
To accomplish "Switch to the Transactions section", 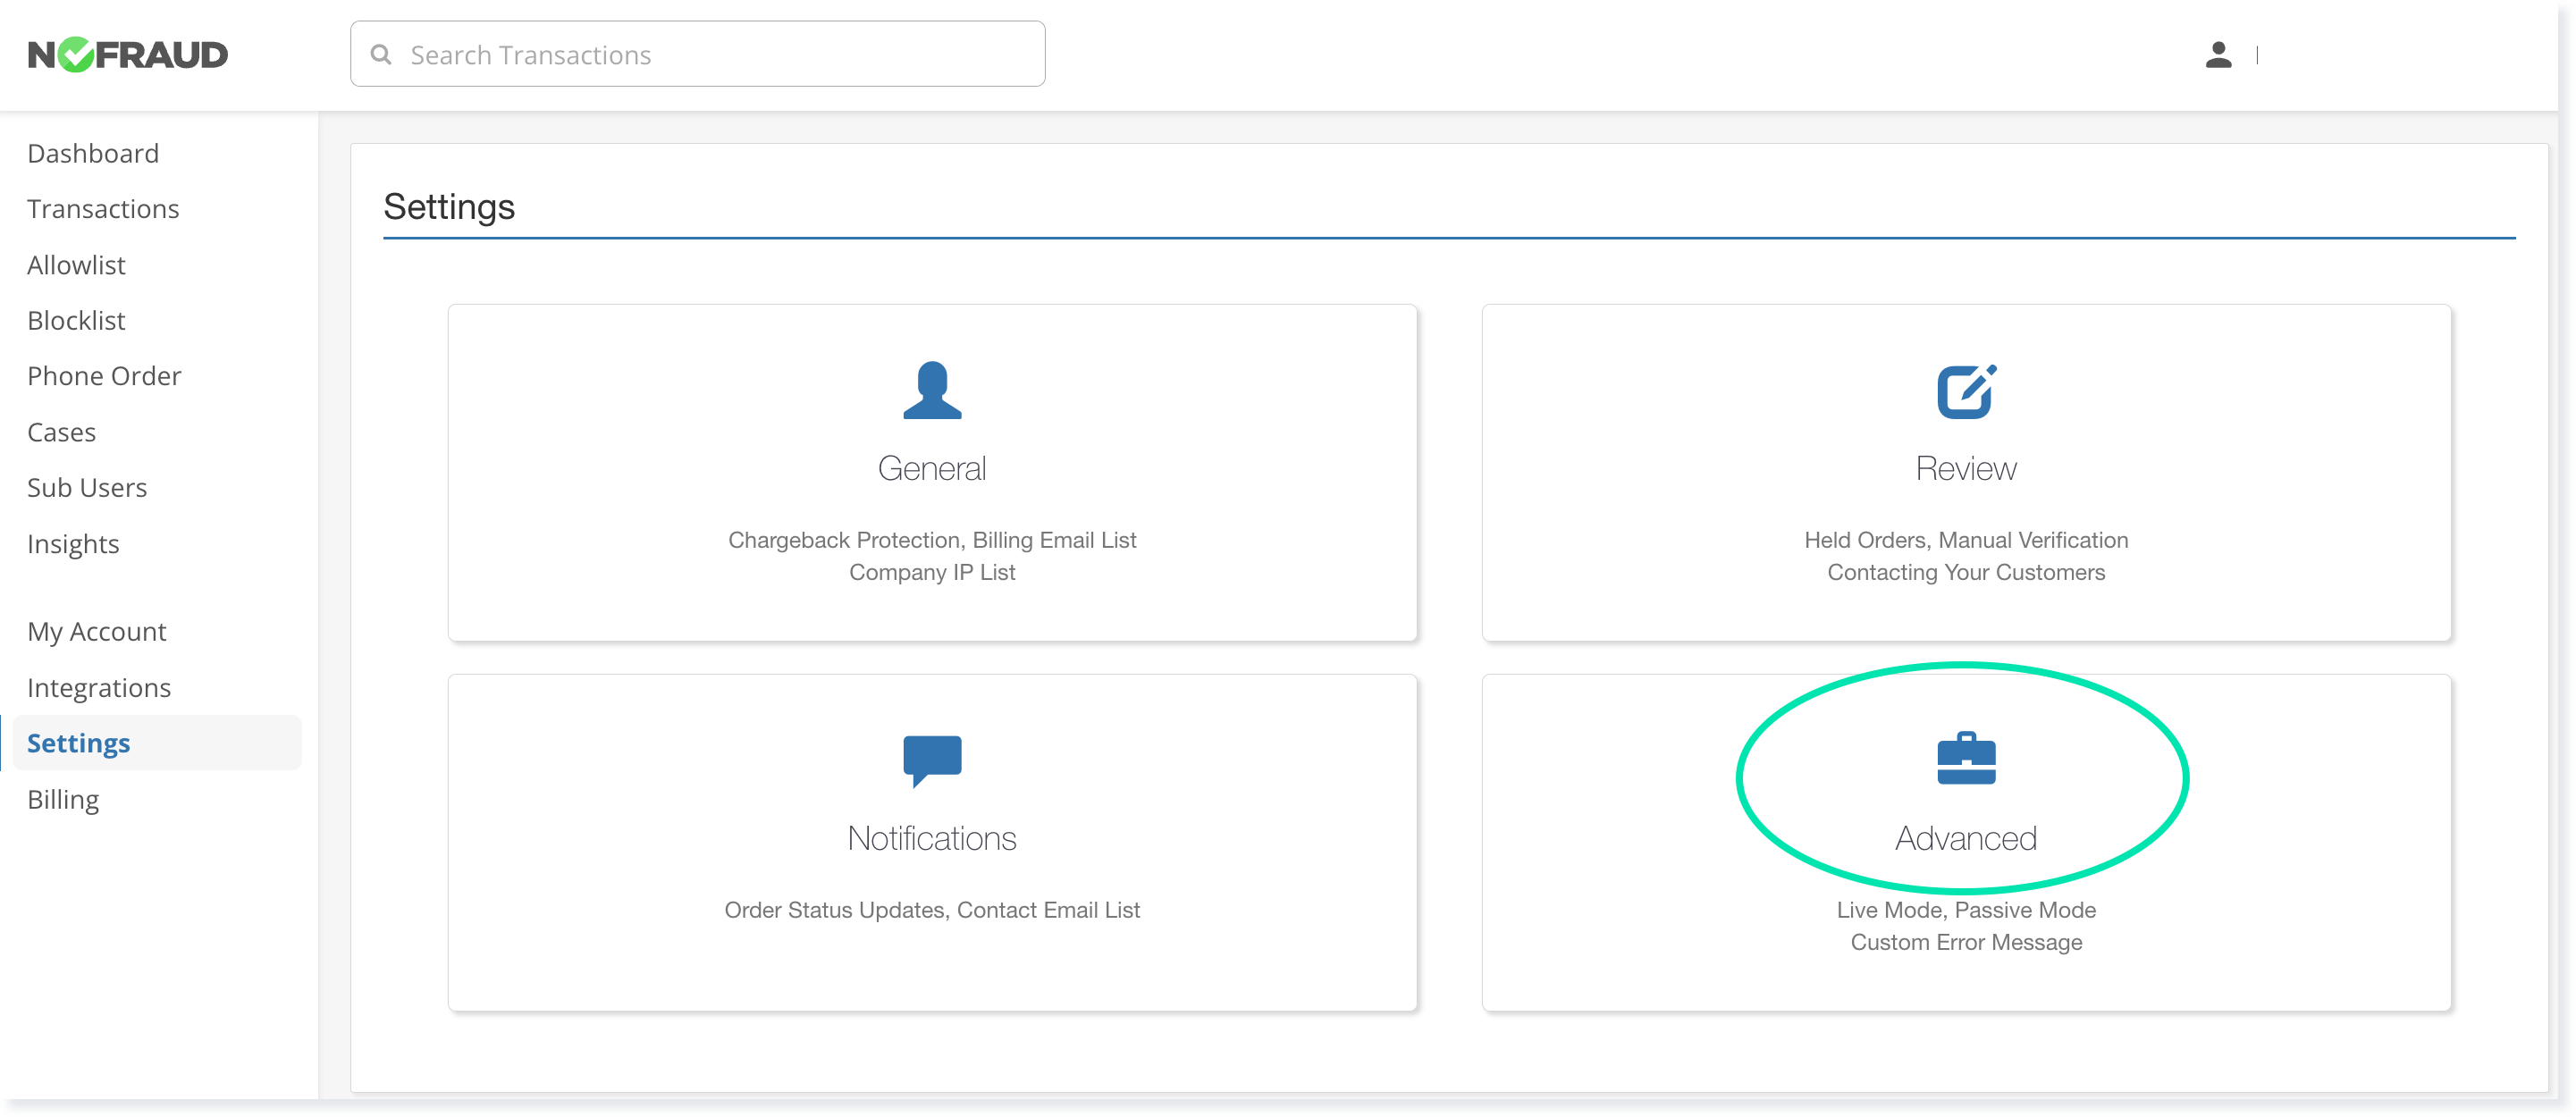I will (103, 209).
